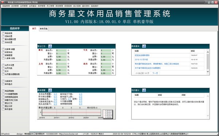Open the 系统维护 menu
The image size is (219, 136).
point(95,6)
